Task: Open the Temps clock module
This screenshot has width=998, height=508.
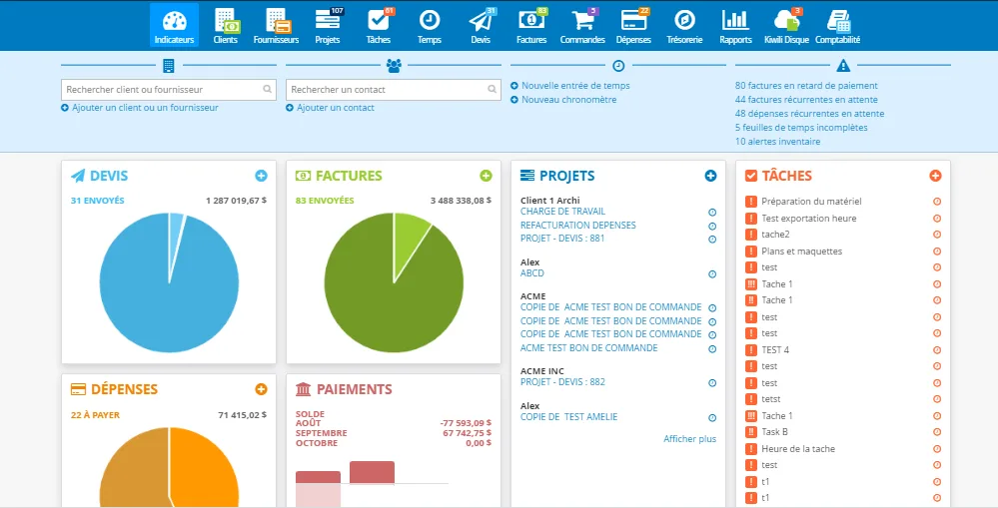Action: (x=430, y=25)
